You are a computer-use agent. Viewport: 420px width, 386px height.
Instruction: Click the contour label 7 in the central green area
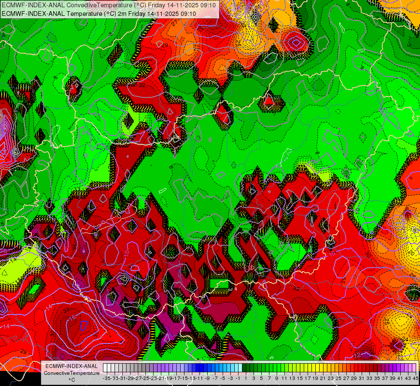[233, 140]
